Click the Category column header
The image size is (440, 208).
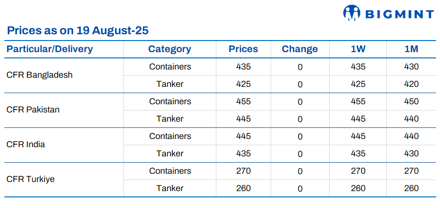coord(169,49)
